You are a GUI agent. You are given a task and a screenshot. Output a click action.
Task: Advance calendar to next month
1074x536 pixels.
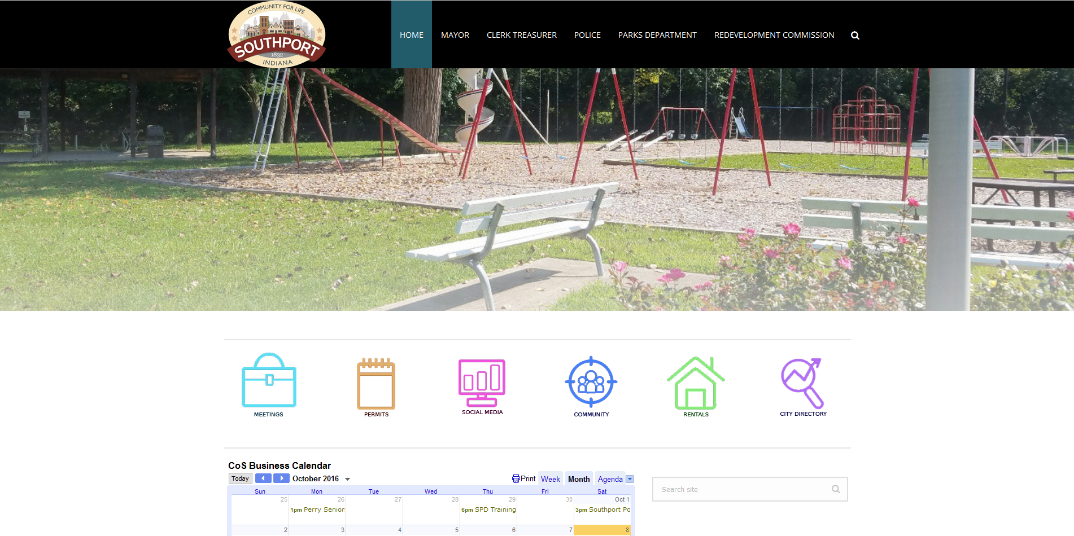point(281,478)
